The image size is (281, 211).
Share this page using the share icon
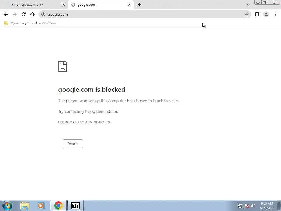tap(246, 14)
